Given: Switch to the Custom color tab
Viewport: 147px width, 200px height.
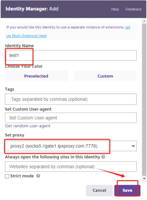Looking at the screenshot, I should pyautogui.click(x=105, y=76).
